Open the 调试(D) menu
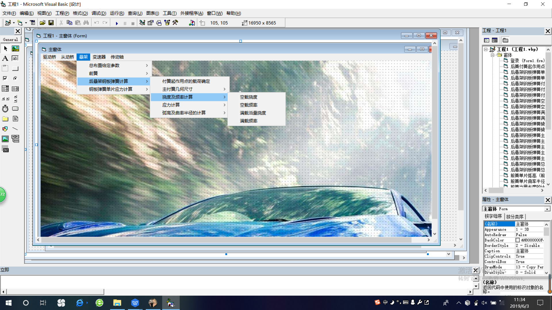 99,13
